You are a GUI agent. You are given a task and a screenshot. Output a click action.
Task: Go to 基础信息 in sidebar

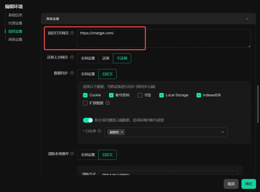15,15
